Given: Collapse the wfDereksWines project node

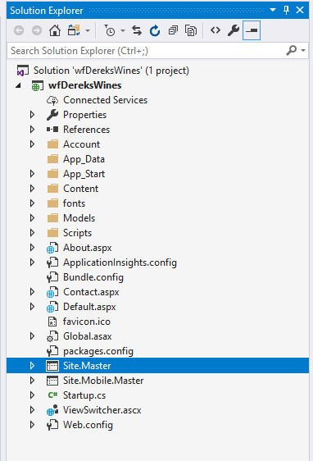Looking at the screenshot, I should tap(18, 85).
